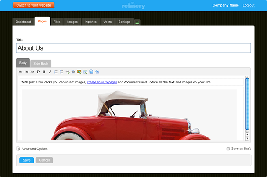Select the Pages tab
The image size is (267, 177).
tap(42, 21)
